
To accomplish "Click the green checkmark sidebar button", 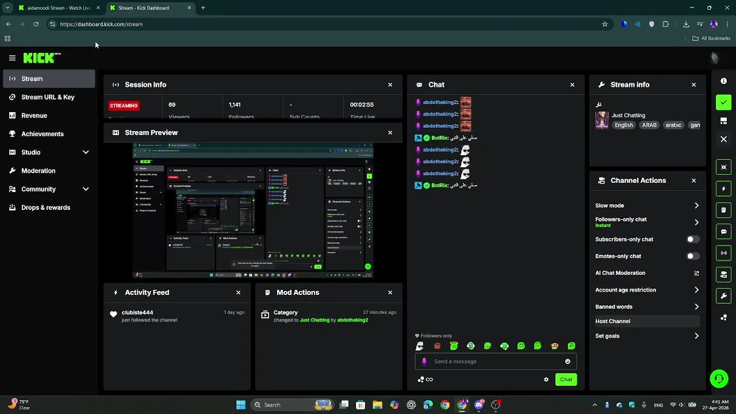I will (723, 102).
